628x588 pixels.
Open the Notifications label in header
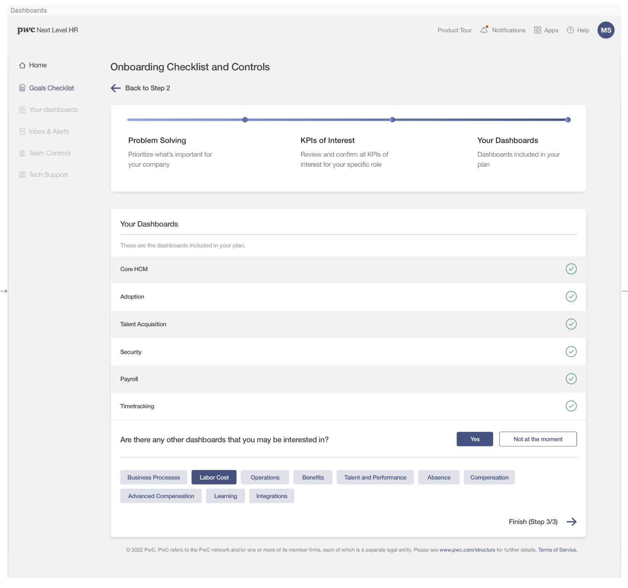509,30
